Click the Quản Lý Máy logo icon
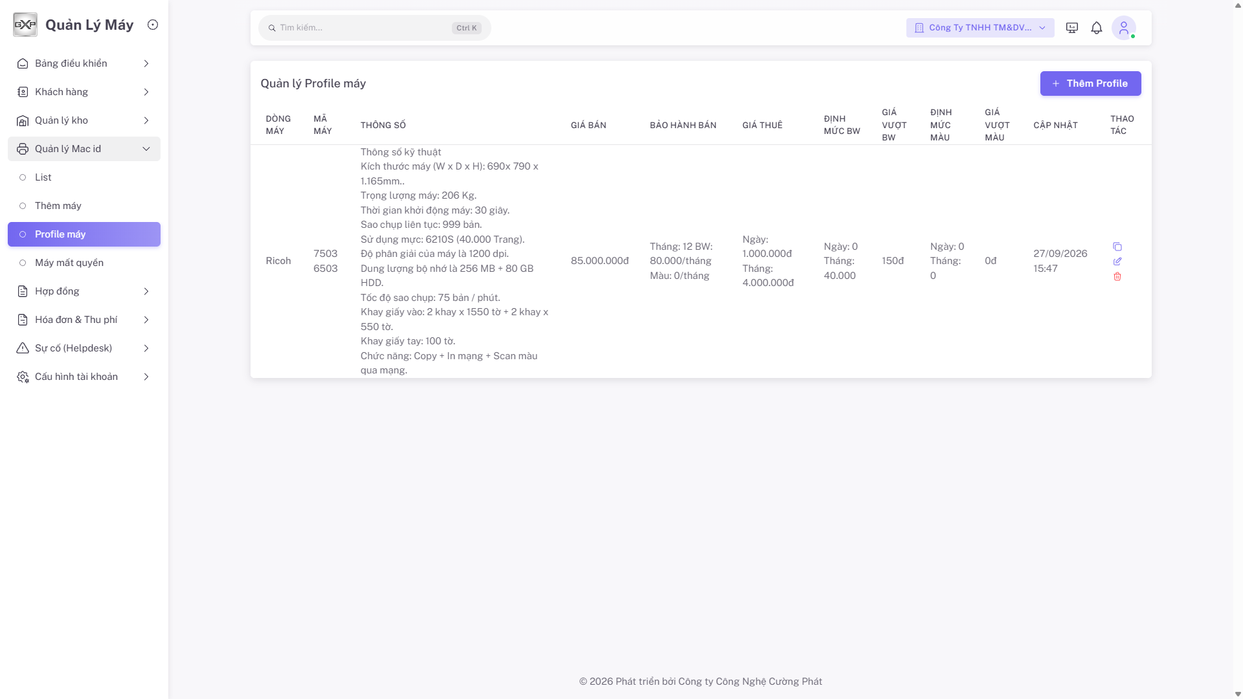 coord(25,25)
